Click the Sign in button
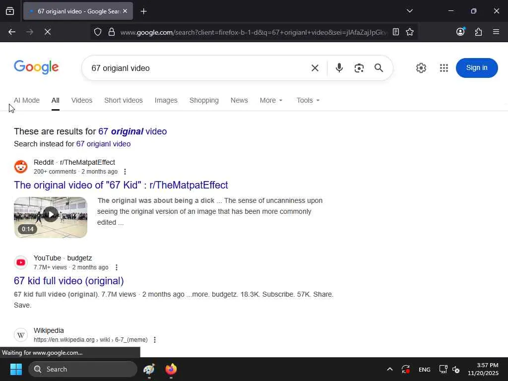This screenshot has width=508, height=381. [477, 67]
